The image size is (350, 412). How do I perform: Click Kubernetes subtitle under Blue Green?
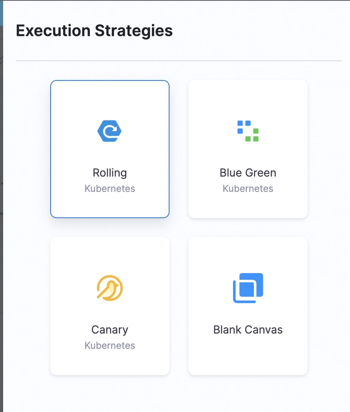click(248, 188)
